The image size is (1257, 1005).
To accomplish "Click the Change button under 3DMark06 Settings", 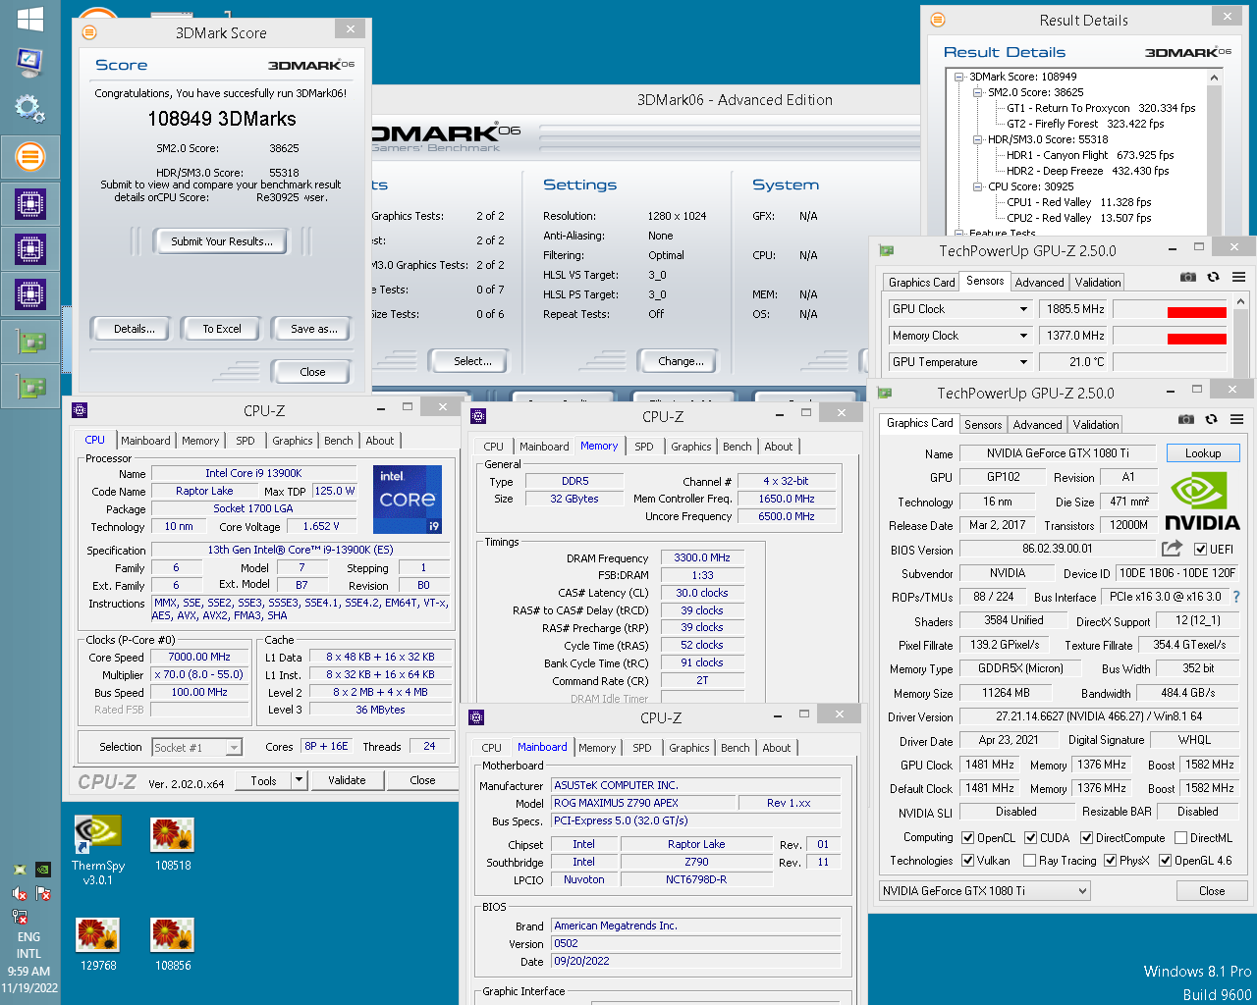I will point(681,361).
